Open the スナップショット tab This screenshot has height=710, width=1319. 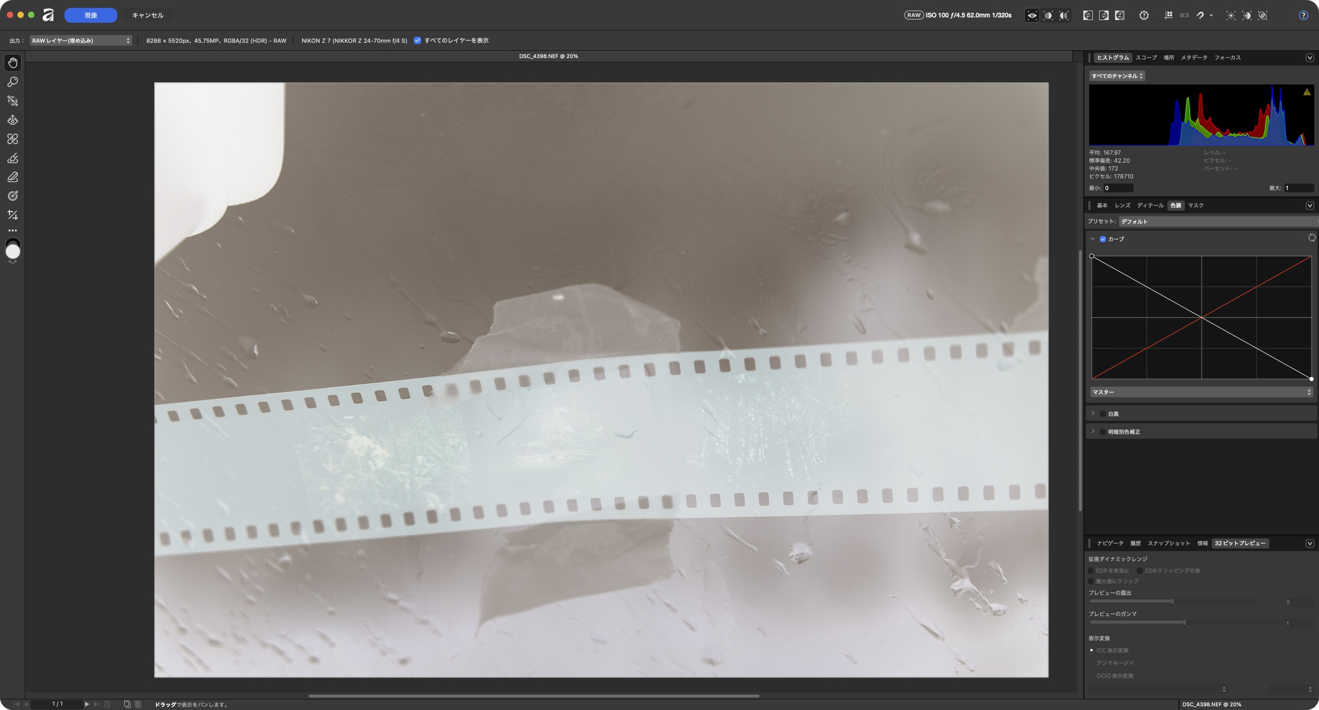click(x=1169, y=543)
